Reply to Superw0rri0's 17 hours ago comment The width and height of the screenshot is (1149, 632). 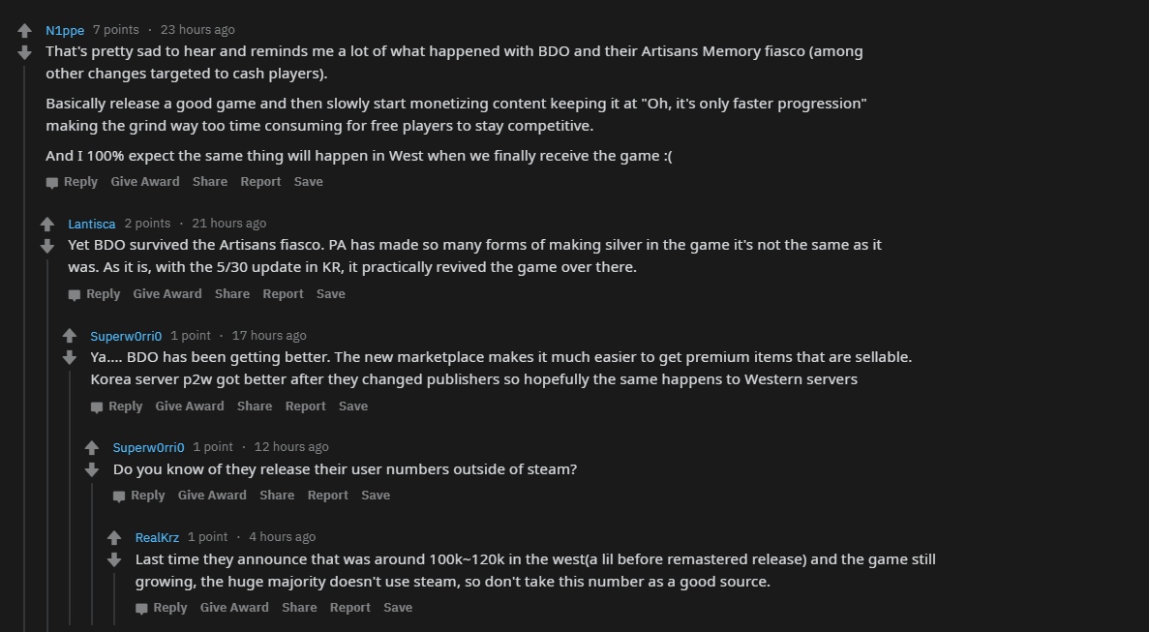116,406
